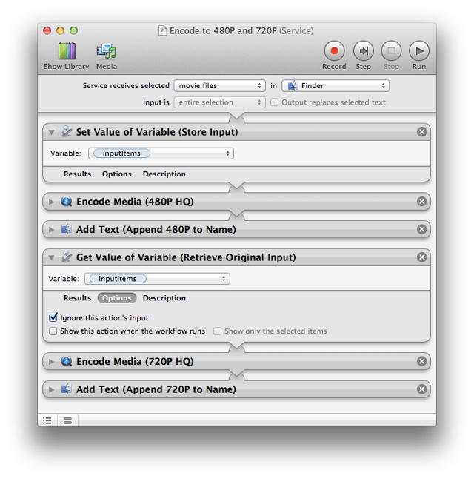This screenshot has height=479, width=474.
Task: Open the Finder application dropdown
Action: 336,86
